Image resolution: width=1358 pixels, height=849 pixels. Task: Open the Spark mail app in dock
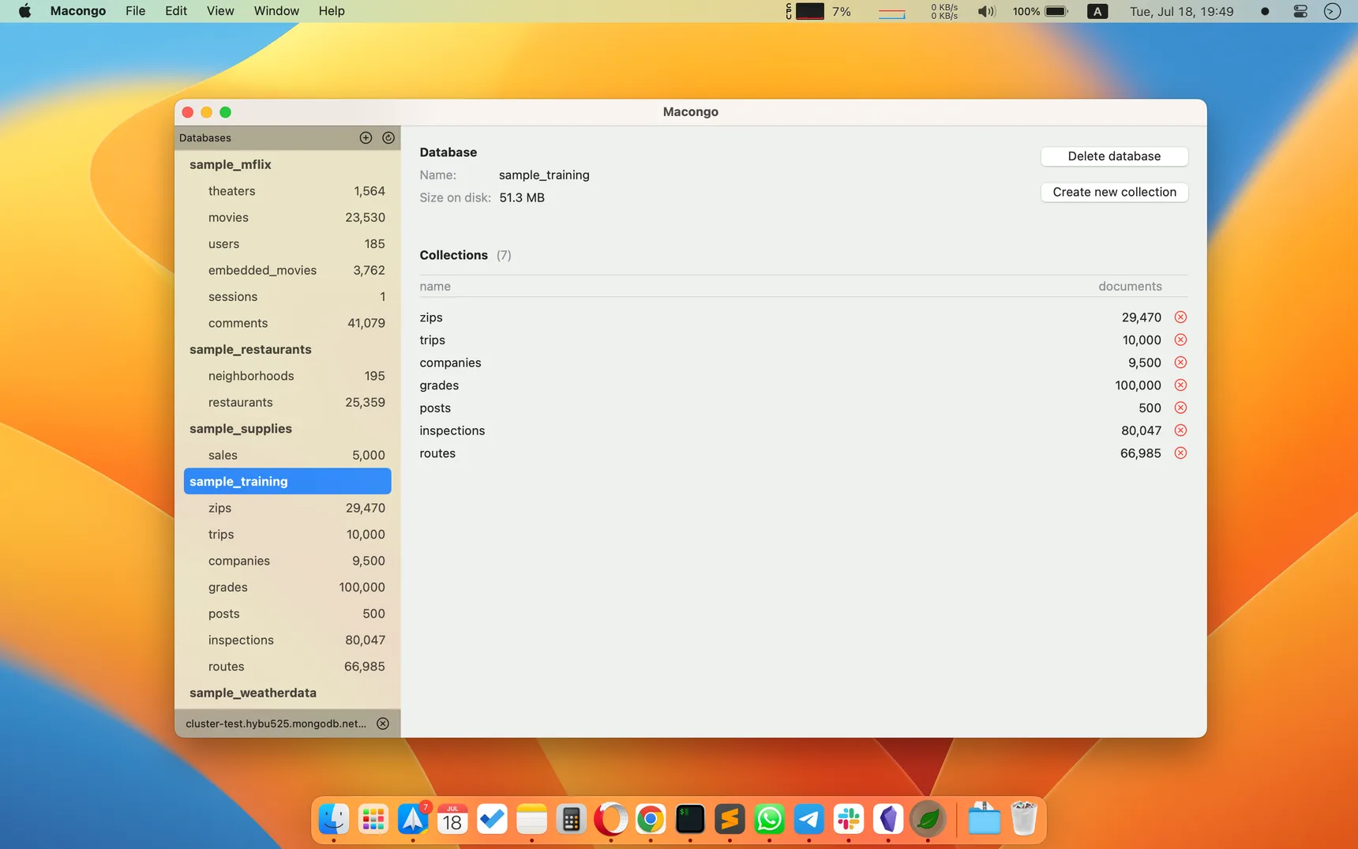tap(413, 819)
